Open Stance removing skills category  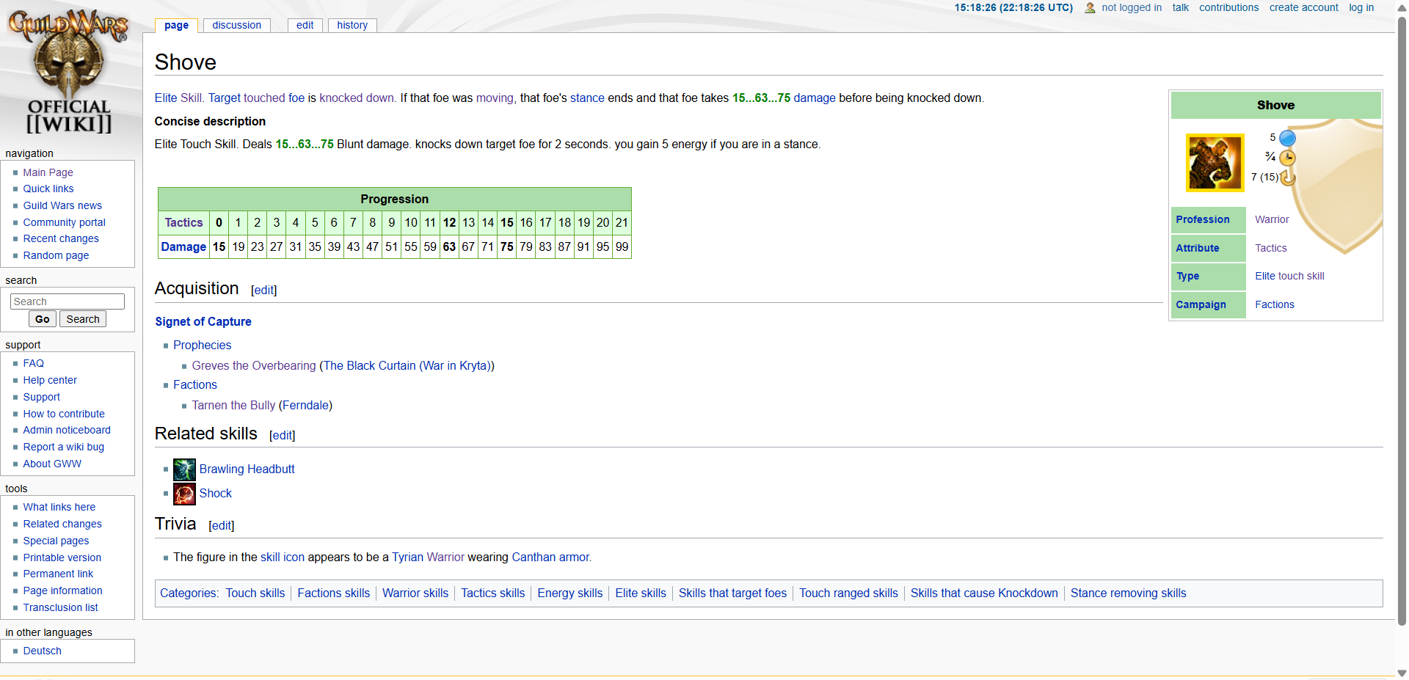coord(1128,593)
